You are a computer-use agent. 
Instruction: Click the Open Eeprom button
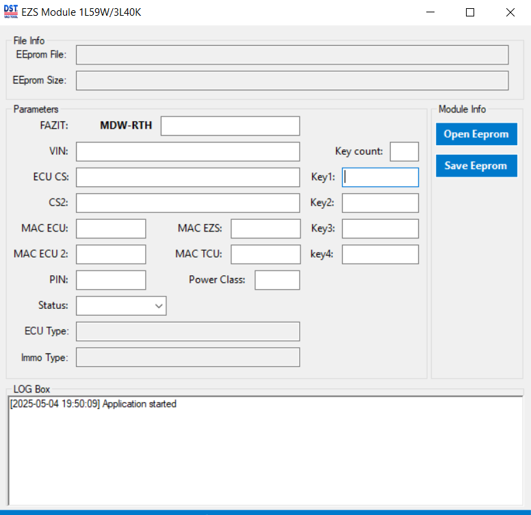(x=476, y=134)
